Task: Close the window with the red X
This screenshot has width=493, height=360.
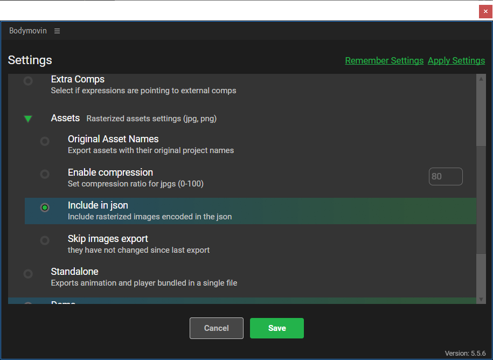Action: (485, 11)
